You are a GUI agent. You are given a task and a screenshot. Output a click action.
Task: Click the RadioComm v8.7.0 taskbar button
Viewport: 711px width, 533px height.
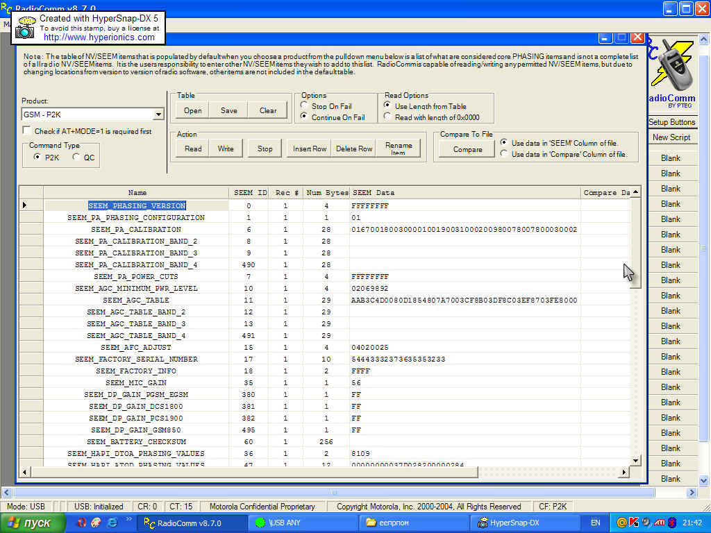(192, 523)
